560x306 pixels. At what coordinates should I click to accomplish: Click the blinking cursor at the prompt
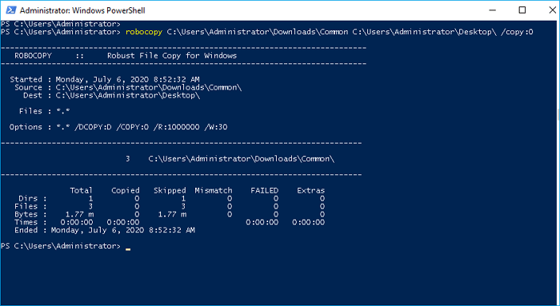128,249
